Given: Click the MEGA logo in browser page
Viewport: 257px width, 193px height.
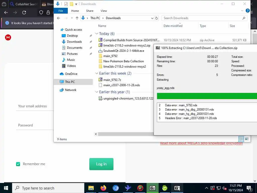Looking at the screenshot, I should (x=8, y=37).
